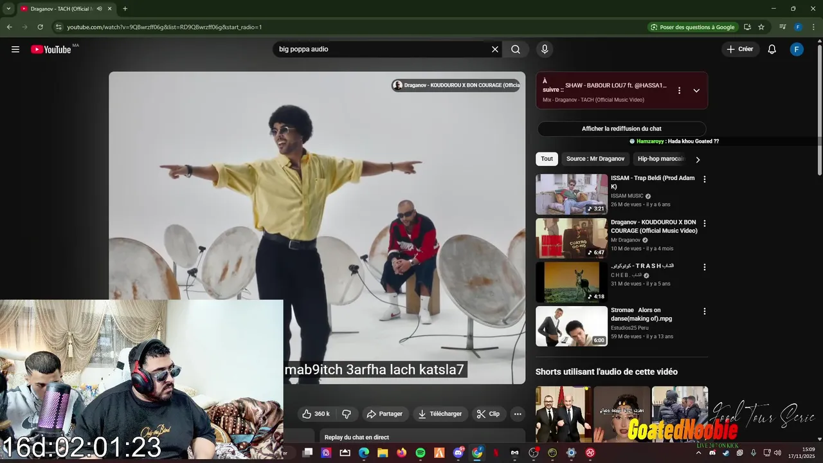Image resolution: width=823 pixels, height=463 pixels.
Task: Open Microsoft Edge from the taskbar
Action: [364, 453]
